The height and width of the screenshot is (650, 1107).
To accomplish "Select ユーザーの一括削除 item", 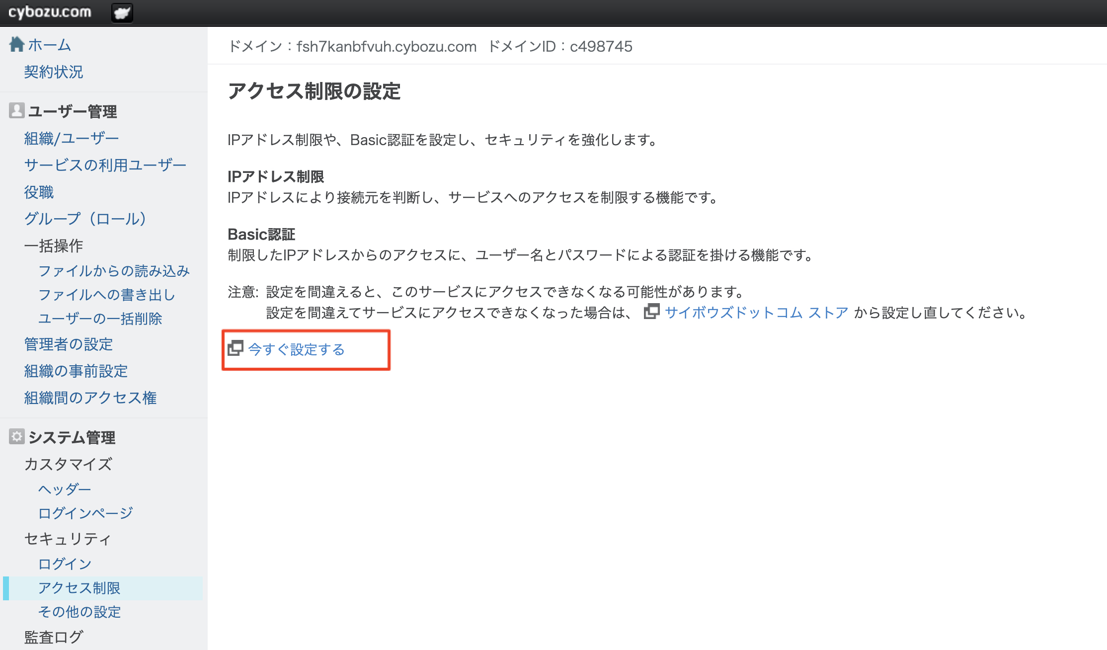I will coord(100,319).
